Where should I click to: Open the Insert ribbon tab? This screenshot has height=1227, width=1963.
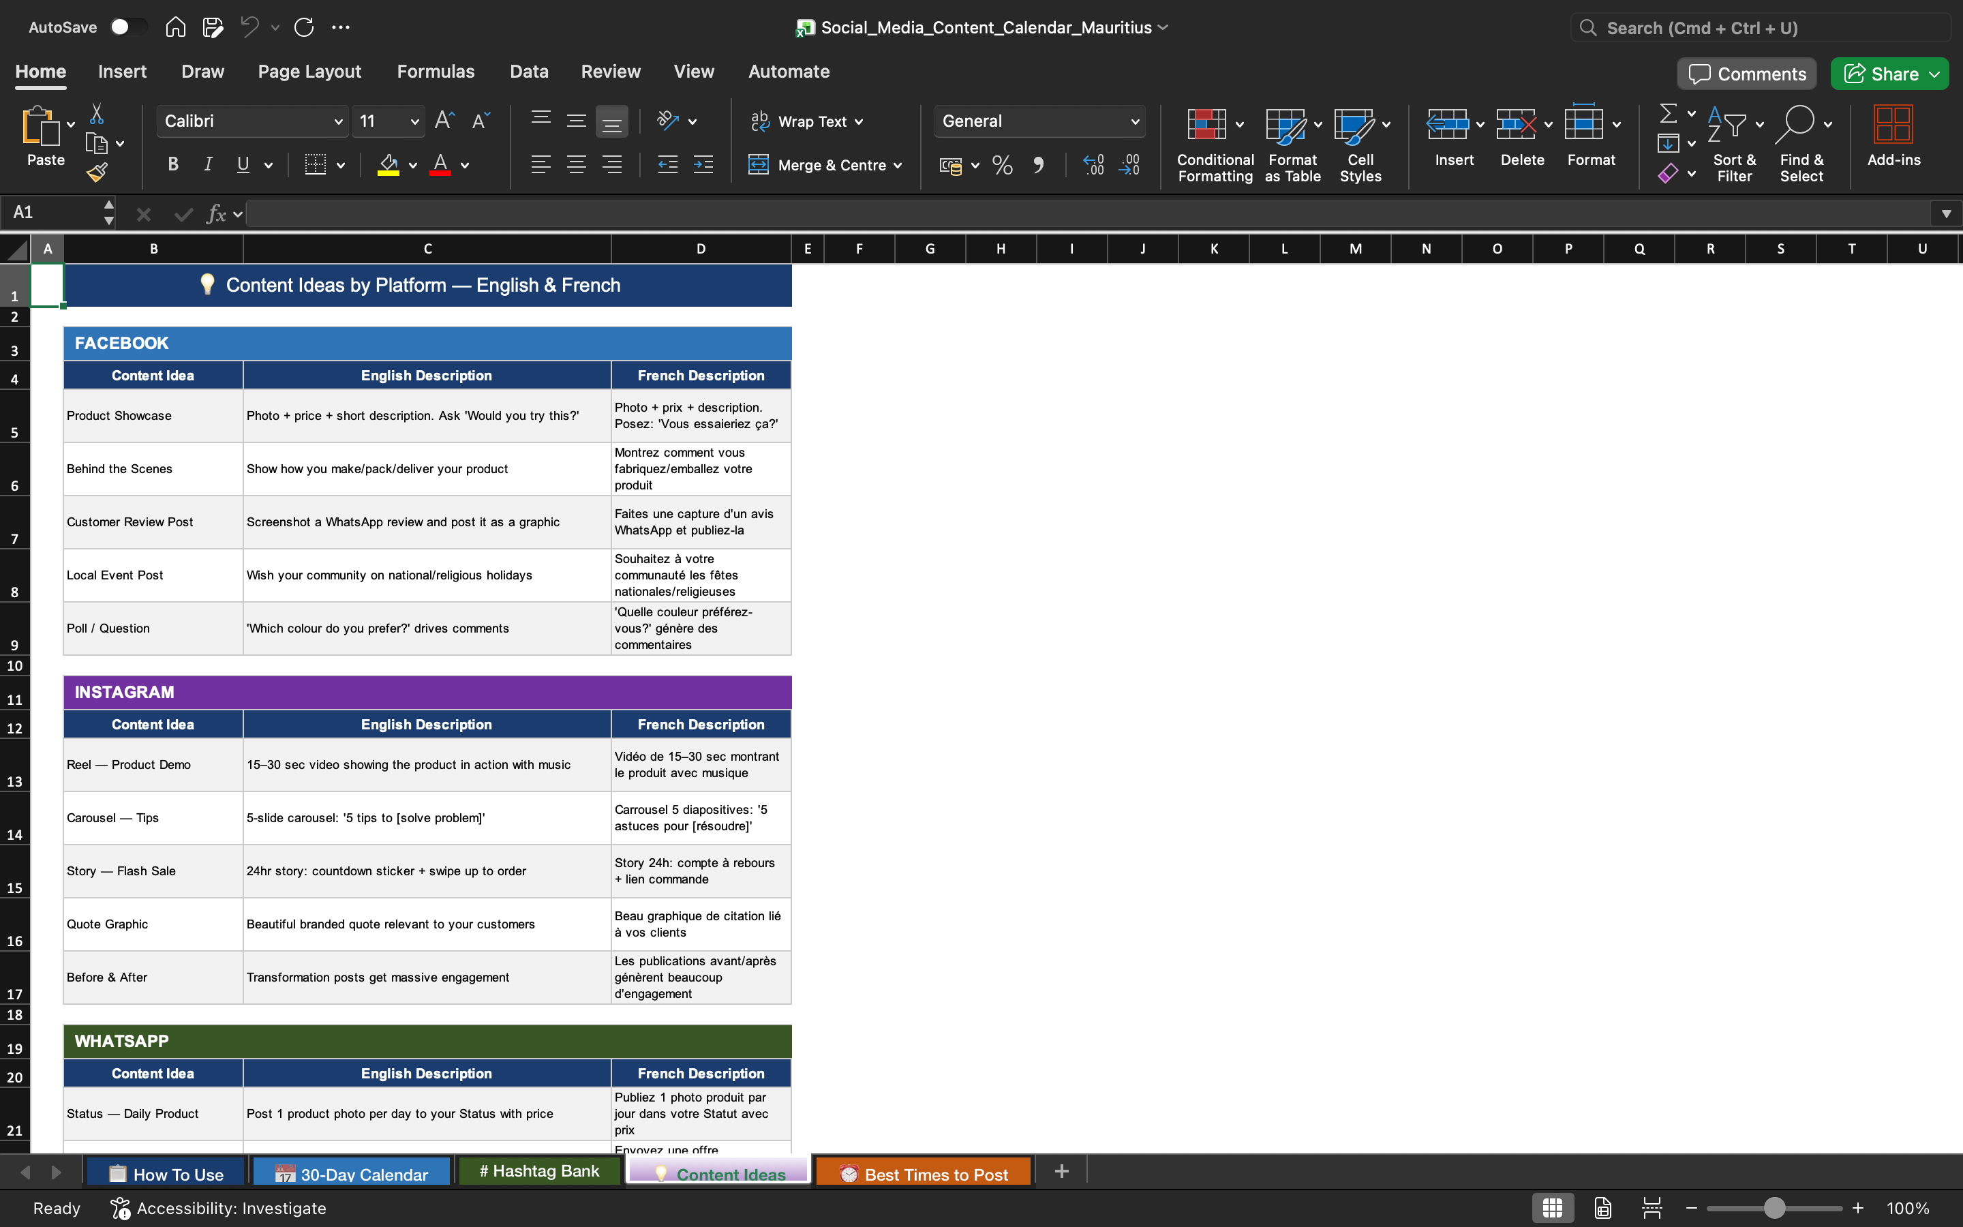(123, 72)
